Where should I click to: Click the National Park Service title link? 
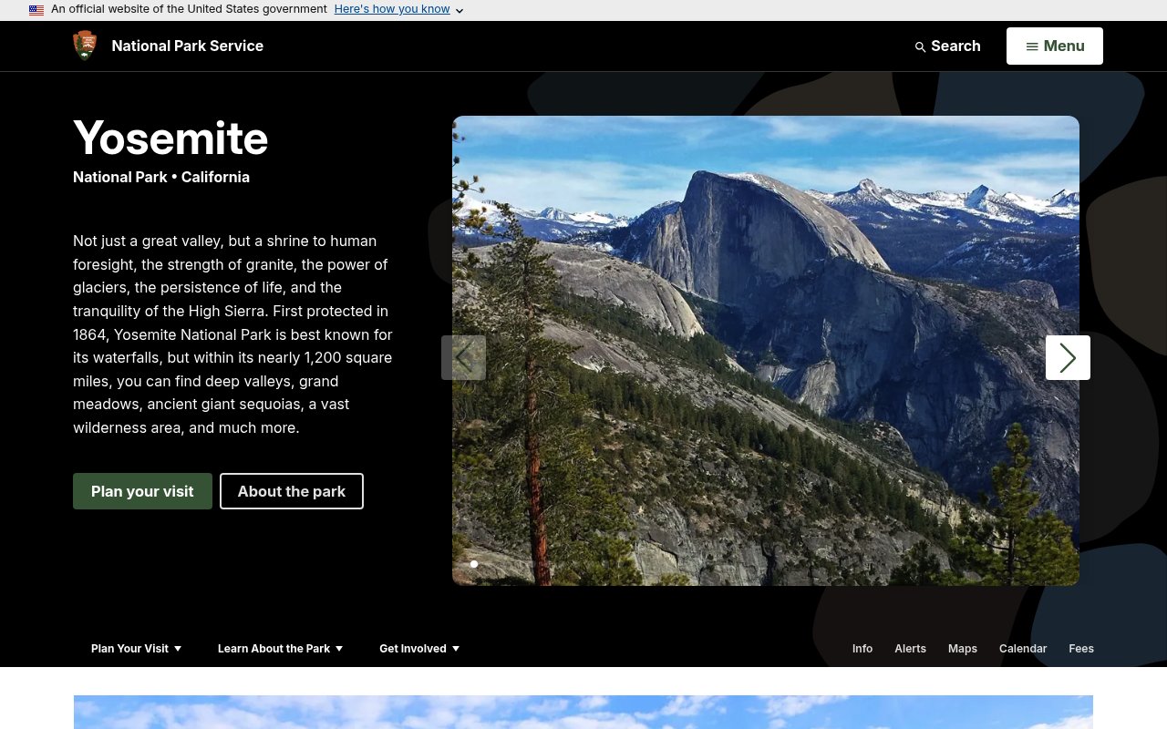188,46
